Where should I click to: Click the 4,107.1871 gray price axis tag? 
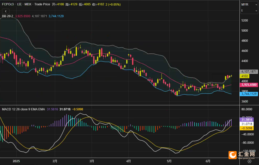click(x=249, y=72)
